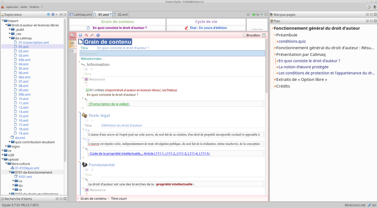Navigate forward with the grey right arrow
Image resolution: width=378 pixels, height=208 pixels.
click(x=258, y=14)
